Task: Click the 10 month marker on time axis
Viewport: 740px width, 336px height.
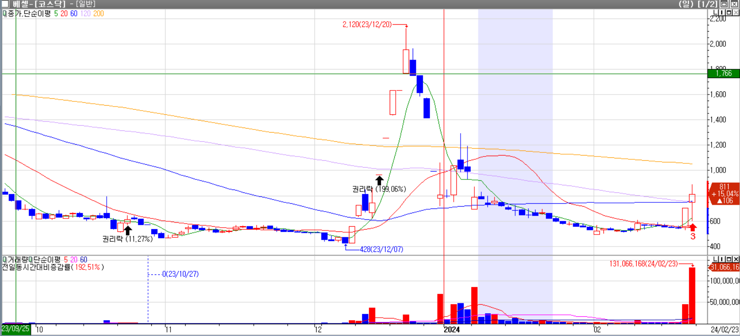Action: point(40,330)
